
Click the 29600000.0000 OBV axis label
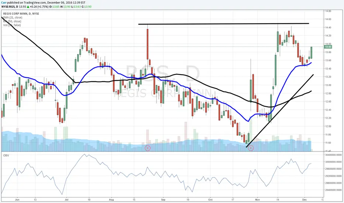pos(333,169)
